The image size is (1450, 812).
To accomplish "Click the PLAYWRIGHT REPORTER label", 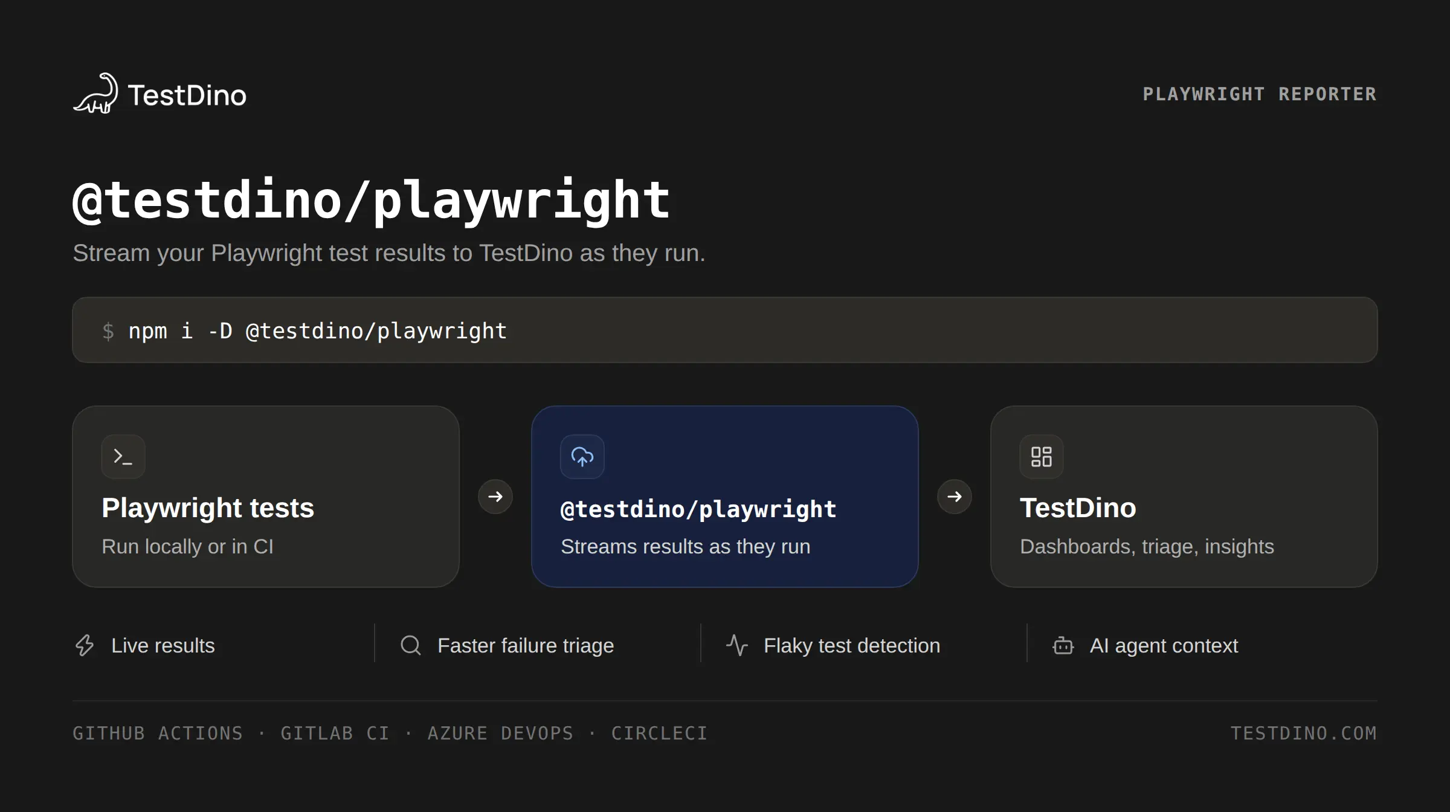I will tap(1260, 94).
